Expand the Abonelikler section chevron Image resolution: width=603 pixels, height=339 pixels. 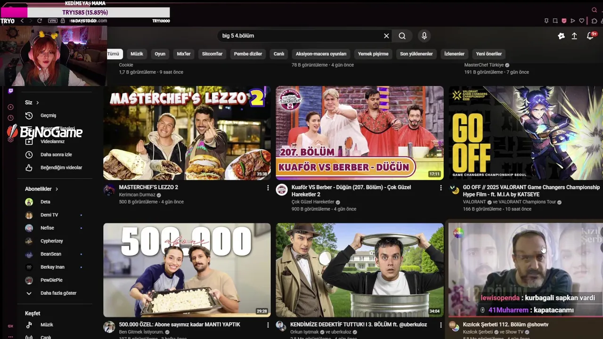57,189
